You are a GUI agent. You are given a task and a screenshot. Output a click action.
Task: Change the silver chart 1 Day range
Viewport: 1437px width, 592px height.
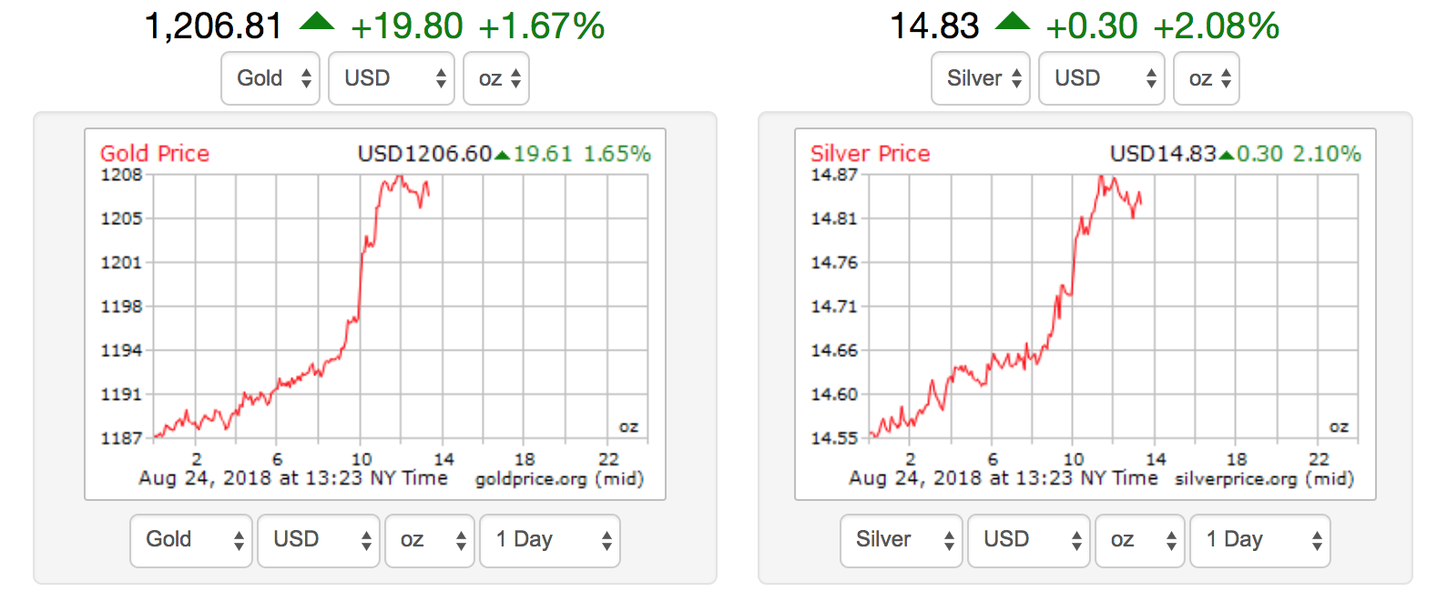[x=1260, y=540]
